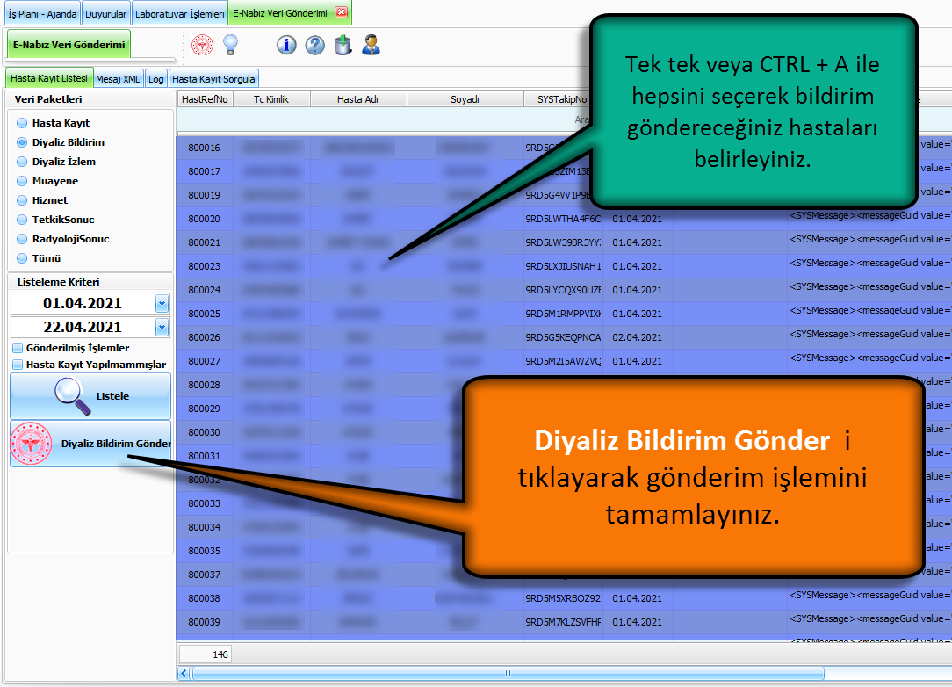Screen dimensions: 952x687
Task: Select the row with HastRefNo 800017
Action: coord(564,171)
